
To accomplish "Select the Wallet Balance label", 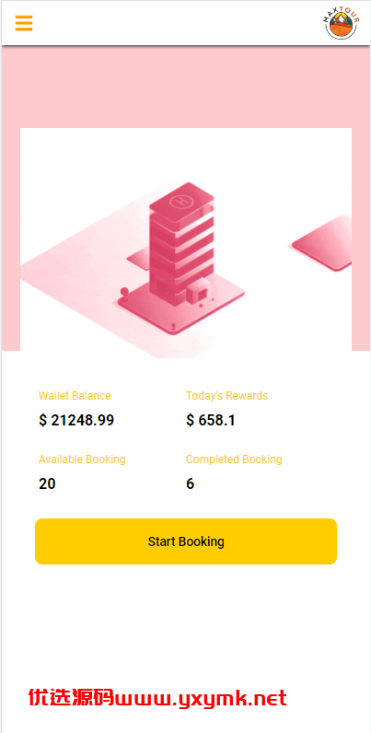I will (x=75, y=396).
